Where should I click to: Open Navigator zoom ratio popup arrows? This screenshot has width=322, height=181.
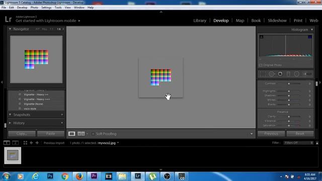(x=63, y=29)
